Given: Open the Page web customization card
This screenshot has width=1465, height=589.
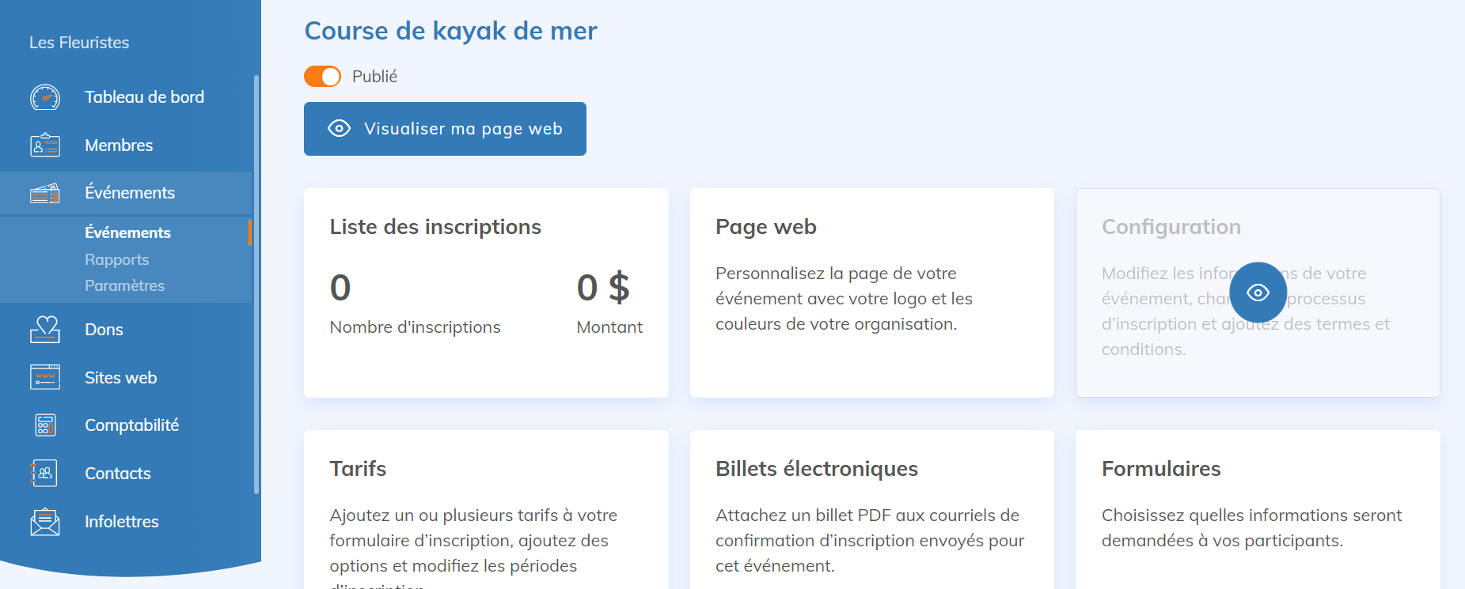Looking at the screenshot, I should 871,293.
